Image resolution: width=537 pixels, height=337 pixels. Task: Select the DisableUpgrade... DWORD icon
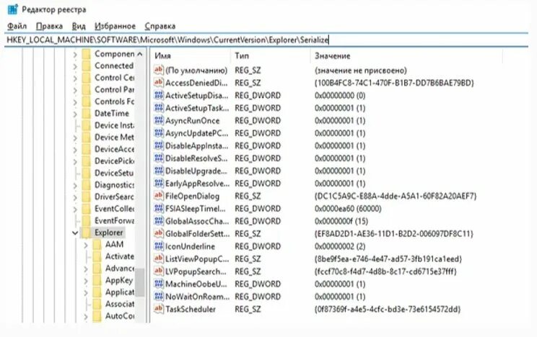[x=159, y=171]
